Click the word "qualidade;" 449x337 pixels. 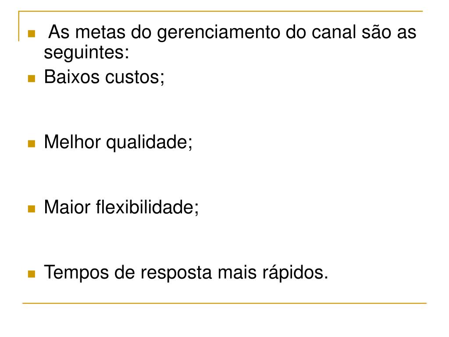click(149, 143)
